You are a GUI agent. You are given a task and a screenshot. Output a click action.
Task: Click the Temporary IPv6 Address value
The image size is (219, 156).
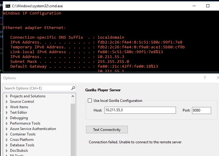141,47
